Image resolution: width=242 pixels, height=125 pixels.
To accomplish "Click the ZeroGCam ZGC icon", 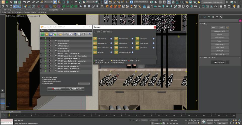I will pyautogui.click(x=95, y=52).
